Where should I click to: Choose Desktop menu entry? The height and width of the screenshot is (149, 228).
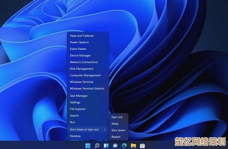click(x=88, y=136)
